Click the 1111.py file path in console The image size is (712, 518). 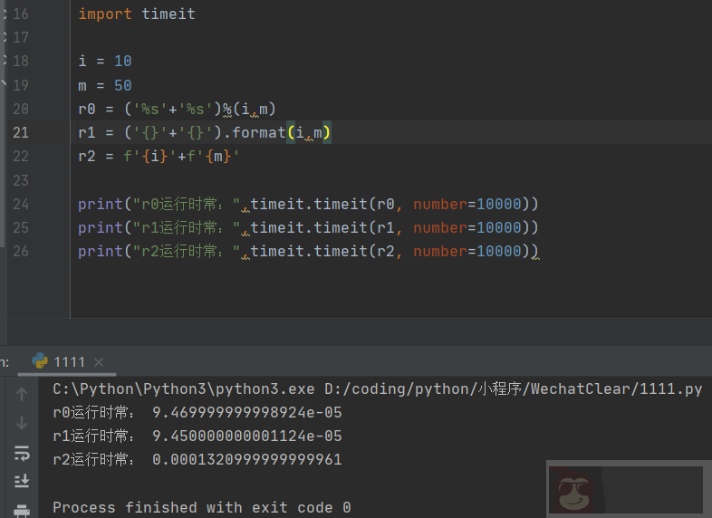pyautogui.click(x=513, y=389)
